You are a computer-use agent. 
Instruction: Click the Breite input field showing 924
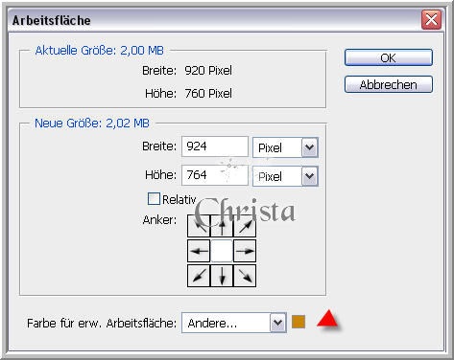tap(215, 146)
